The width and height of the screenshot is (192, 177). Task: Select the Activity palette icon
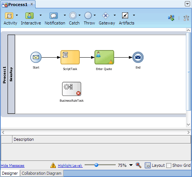[x=9, y=15]
